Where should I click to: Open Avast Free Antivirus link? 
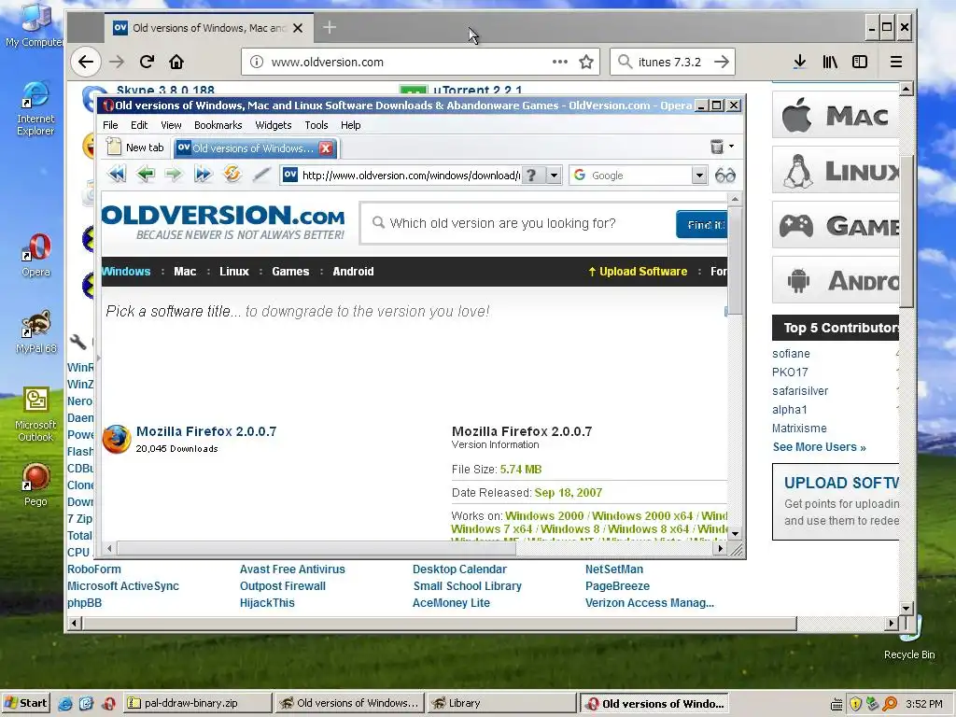[x=292, y=569]
